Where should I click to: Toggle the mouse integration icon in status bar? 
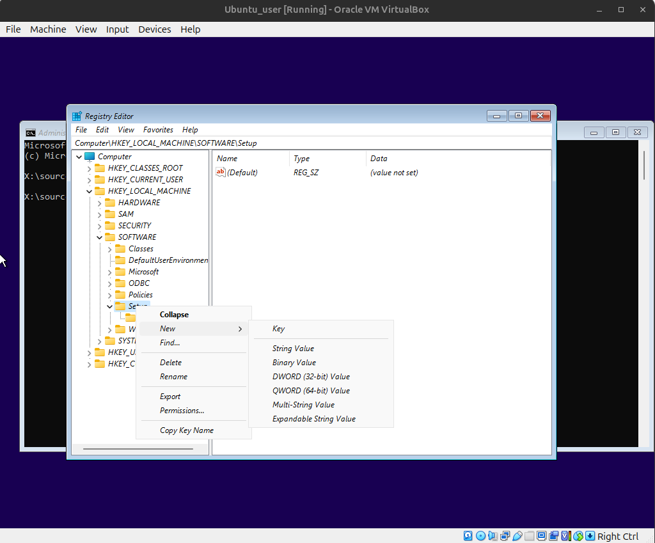[x=578, y=536]
